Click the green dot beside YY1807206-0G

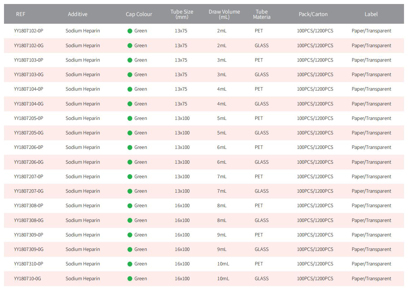point(130,162)
